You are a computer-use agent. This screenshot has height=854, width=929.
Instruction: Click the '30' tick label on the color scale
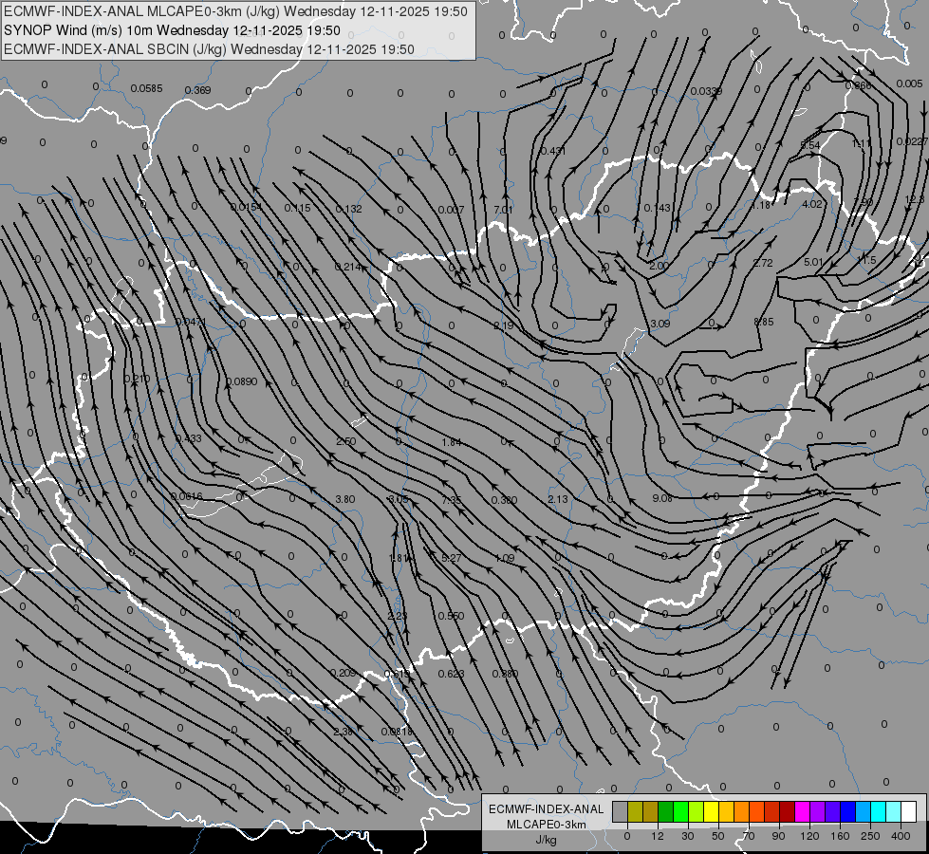point(688,836)
